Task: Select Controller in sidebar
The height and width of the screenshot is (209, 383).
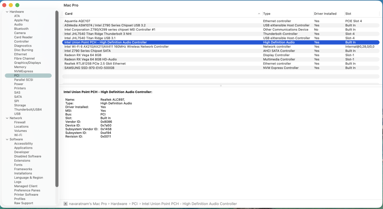Action: (x=21, y=41)
